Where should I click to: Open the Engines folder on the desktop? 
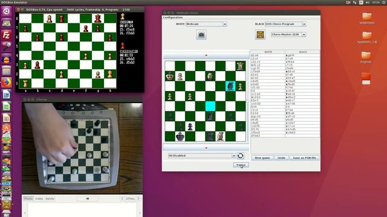366,57
